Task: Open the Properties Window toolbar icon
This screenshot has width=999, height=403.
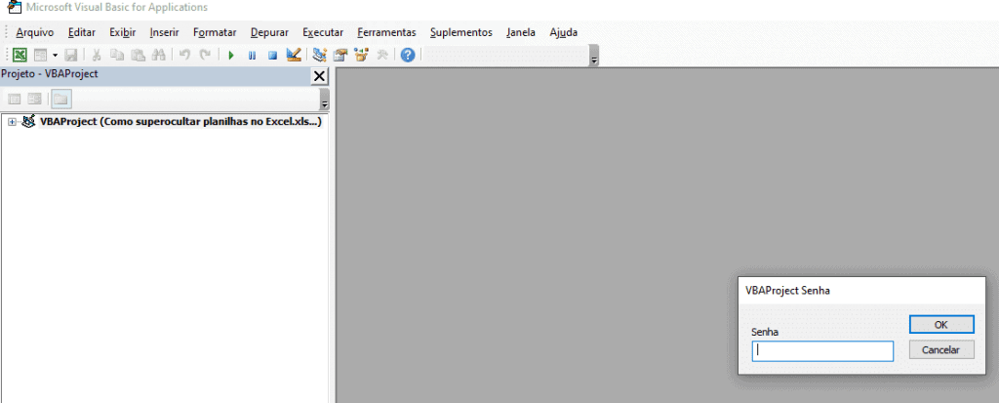Action: [x=340, y=55]
